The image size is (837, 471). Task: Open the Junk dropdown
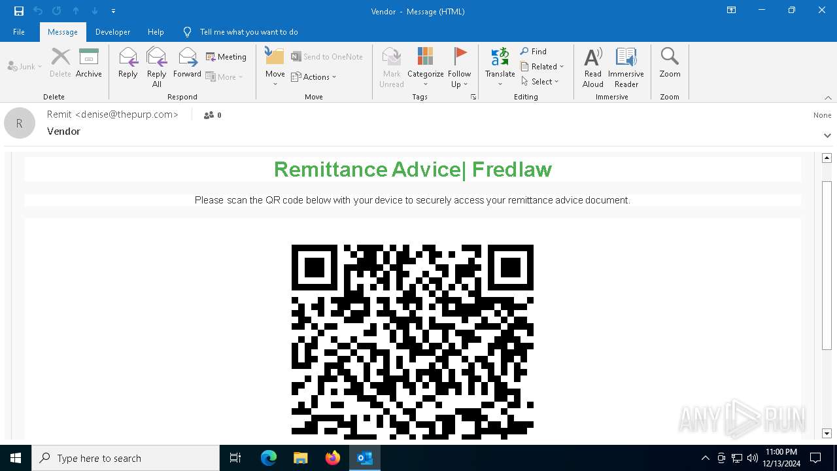click(25, 66)
